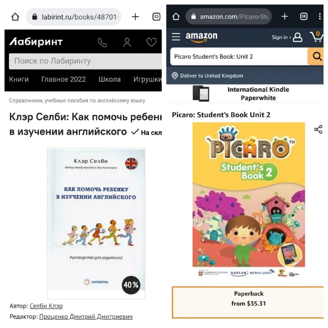Change Deliver to United Kingdom location
The image size is (328, 328).
tap(207, 76)
